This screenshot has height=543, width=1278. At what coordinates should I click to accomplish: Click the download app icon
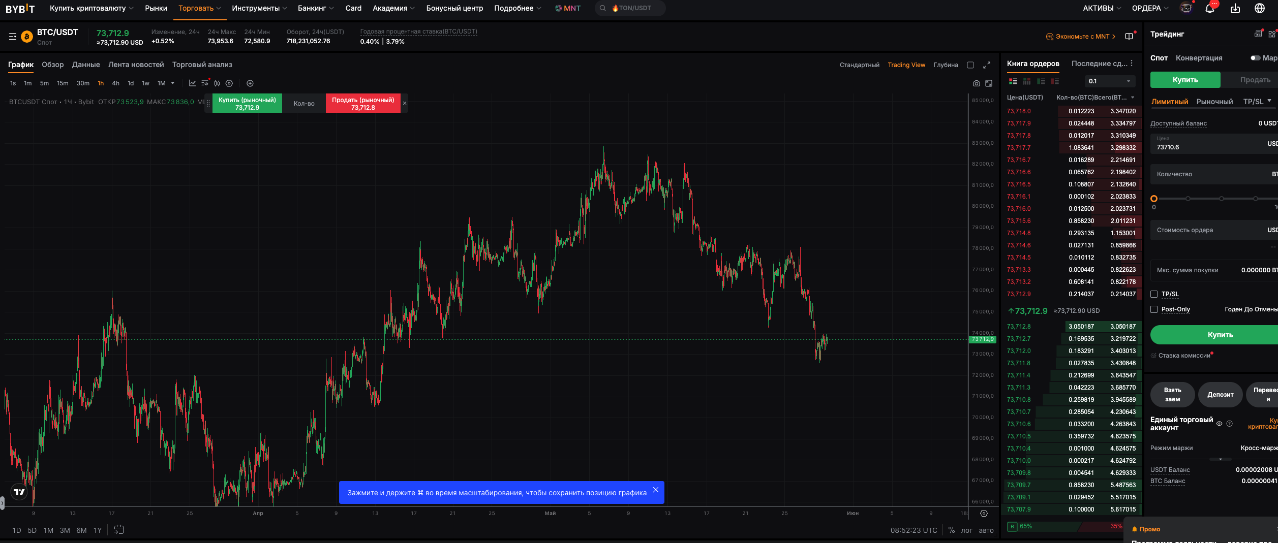click(x=1235, y=8)
